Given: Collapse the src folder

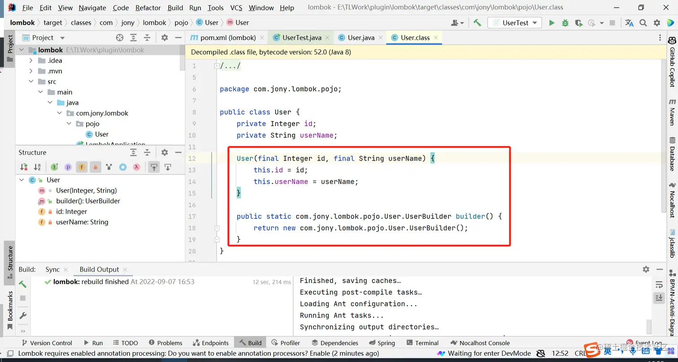Looking at the screenshot, I should click(x=31, y=82).
